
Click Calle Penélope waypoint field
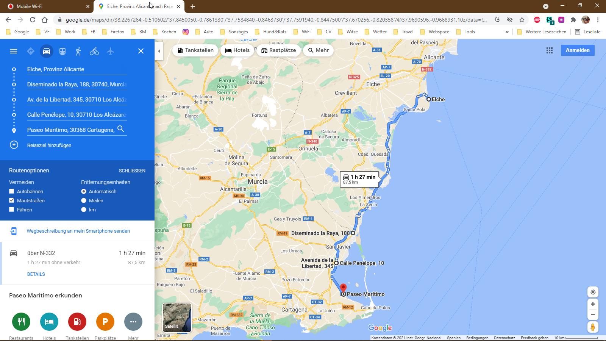coord(77,115)
